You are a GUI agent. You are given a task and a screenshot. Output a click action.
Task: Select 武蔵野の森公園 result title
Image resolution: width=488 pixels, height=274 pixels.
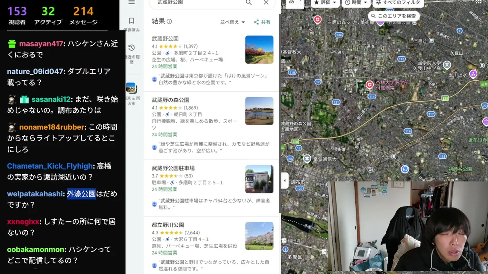coord(170,100)
